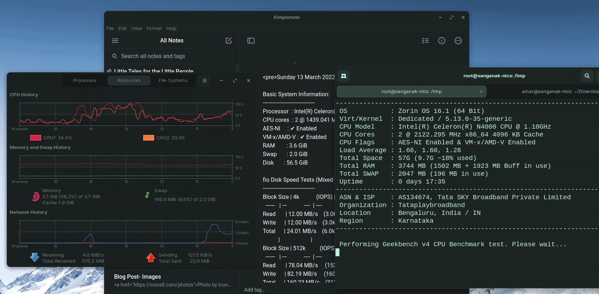The image size is (599, 294).
Task: Open the View menu in Simplenote
Action: pyautogui.click(x=137, y=29)
